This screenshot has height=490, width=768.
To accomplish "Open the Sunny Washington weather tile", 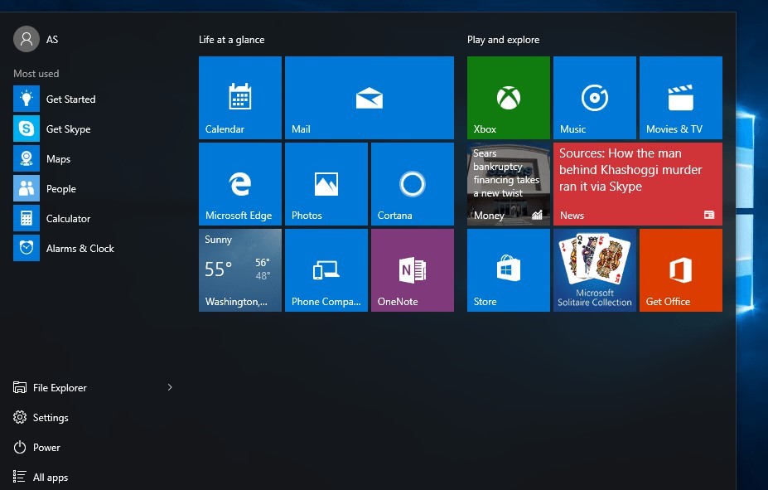I will click(x=240, y=270).
